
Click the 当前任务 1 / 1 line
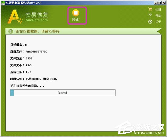point(21,72)
